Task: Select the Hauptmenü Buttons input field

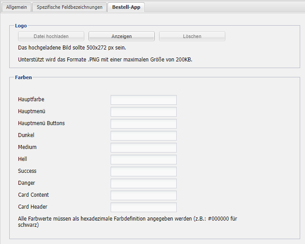Action: tap(143, 123)
